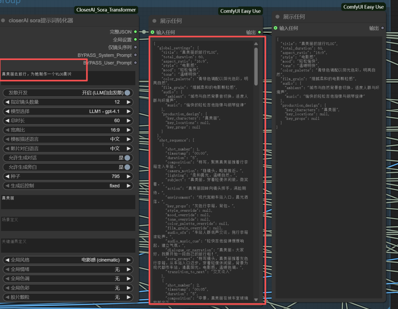
Task: Click the CloserAI_Sora_Transformer badge
Action: tap(106, 10)
